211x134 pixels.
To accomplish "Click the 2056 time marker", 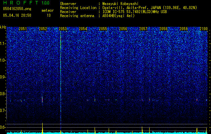I will coord(123,29).
